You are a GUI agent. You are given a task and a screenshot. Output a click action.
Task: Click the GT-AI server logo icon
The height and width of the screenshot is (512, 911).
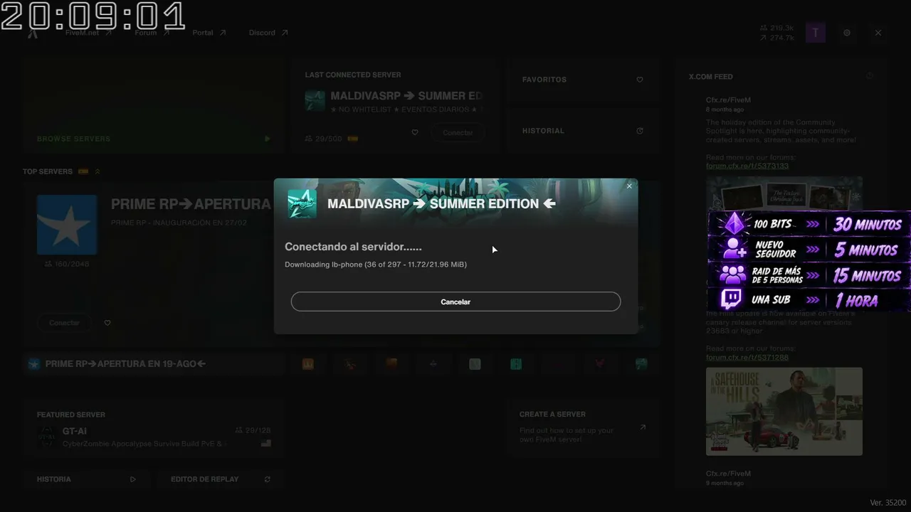tap(47, 437)
